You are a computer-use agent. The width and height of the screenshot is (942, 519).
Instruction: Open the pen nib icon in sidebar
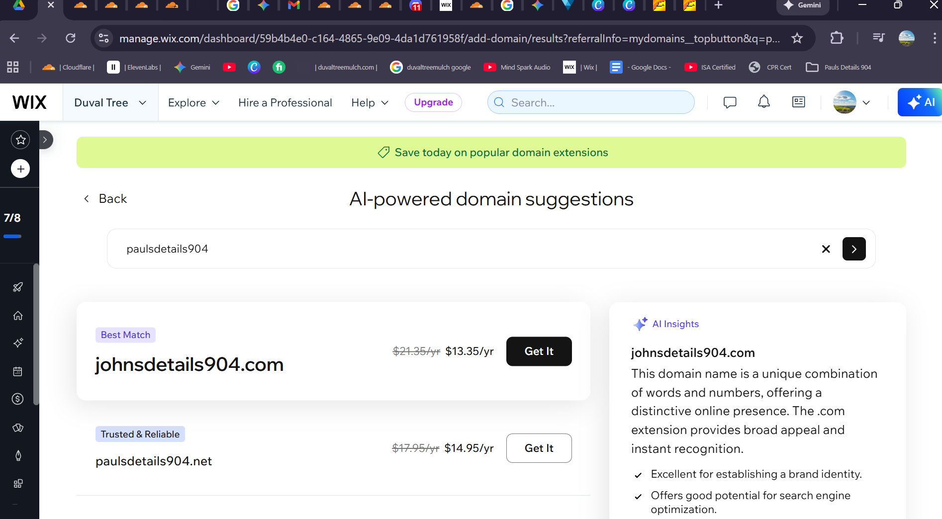pos(18,455)
